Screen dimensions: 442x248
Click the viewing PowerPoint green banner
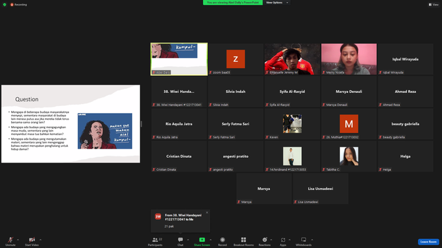(233, 3)
